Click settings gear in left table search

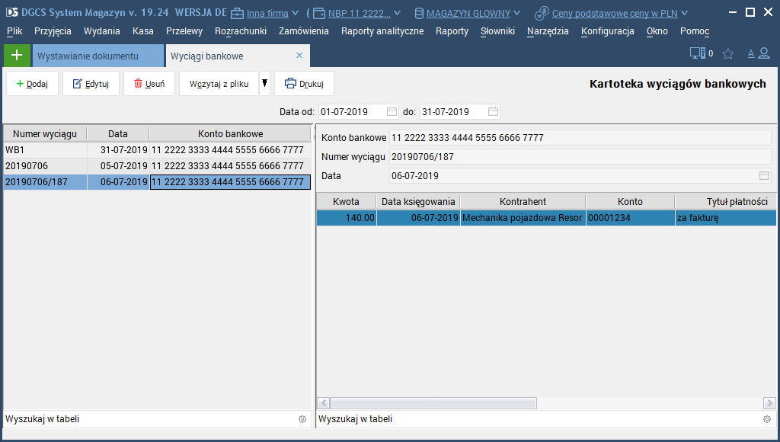click(302, 419)
